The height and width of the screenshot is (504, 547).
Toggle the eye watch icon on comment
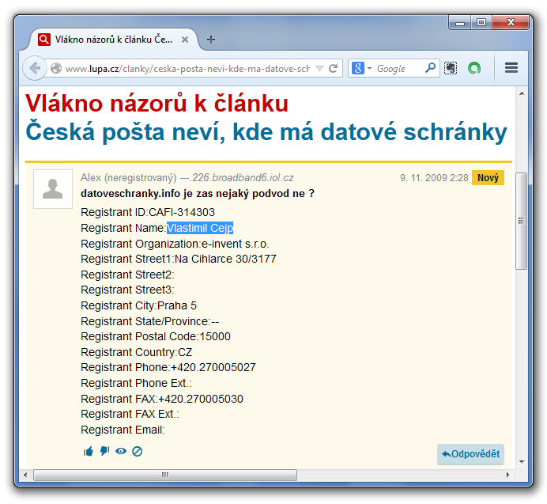[121, 451]
